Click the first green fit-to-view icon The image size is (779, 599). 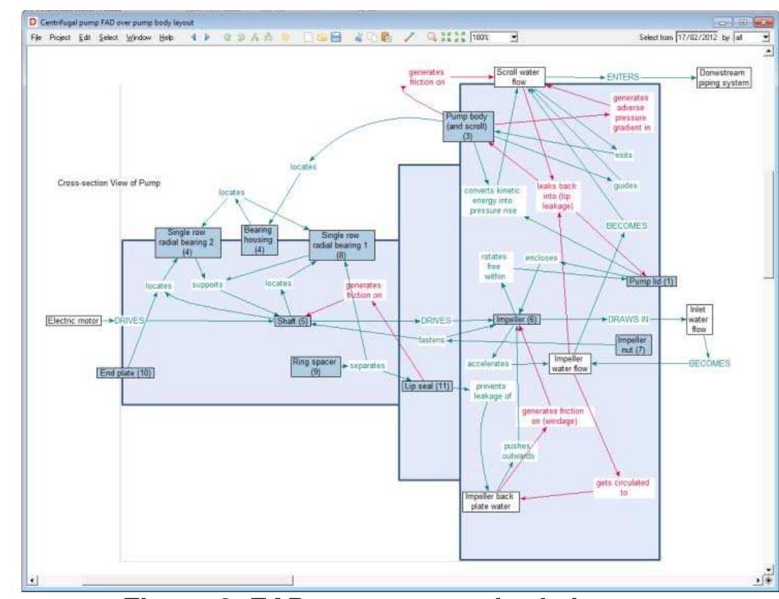click(x=446, y=37)
